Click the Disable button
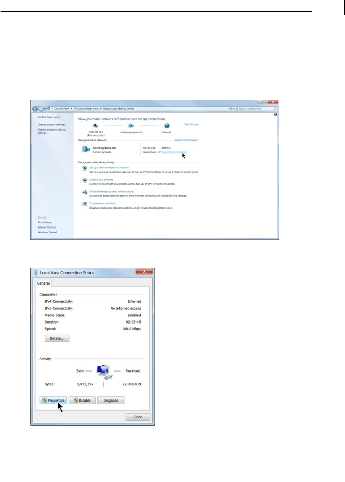Image resolution: width=345 pixels, height=482 pixels. point(82,401)
